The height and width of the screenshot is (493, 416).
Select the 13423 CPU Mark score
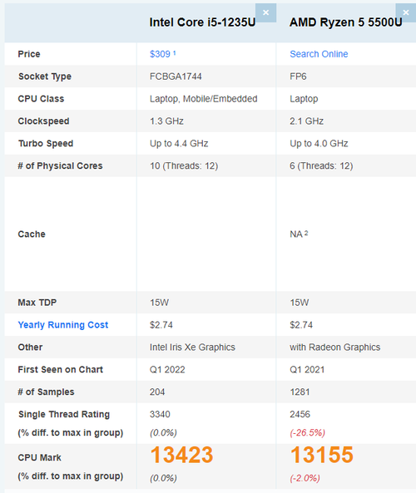point(181,455)
